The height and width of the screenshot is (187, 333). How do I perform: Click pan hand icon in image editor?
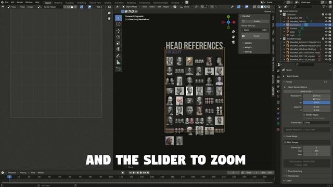(109, 19)
